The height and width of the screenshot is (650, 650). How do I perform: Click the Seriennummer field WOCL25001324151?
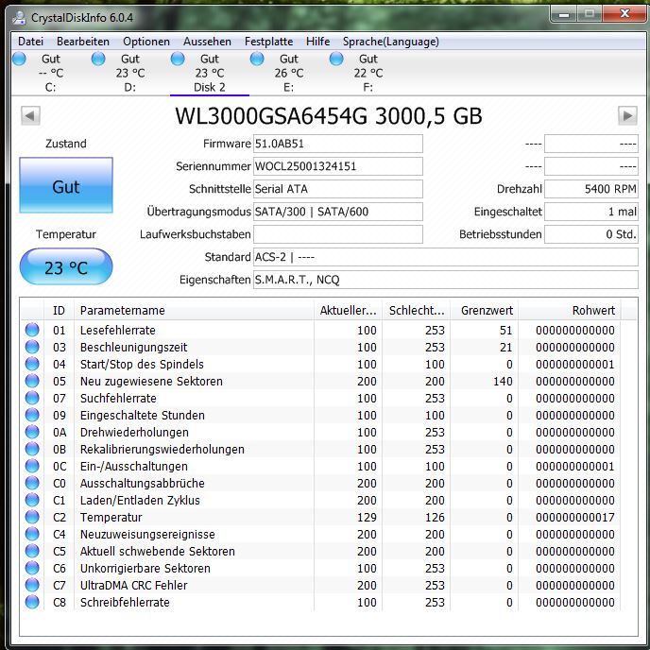(338, 166)
